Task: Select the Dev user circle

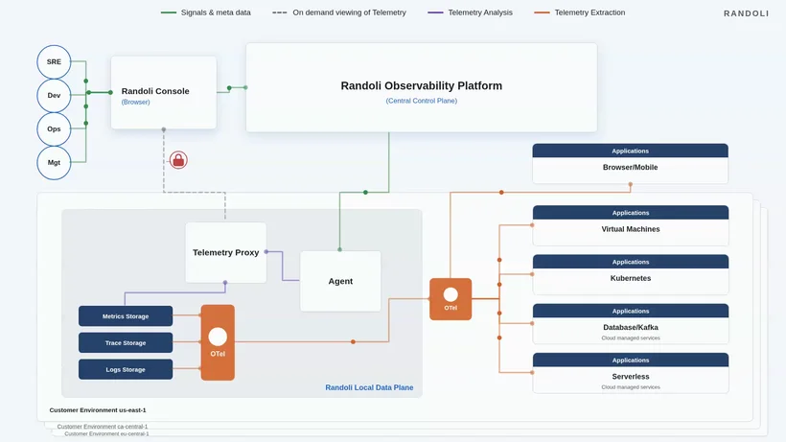Action: click(x=54, y=96)
